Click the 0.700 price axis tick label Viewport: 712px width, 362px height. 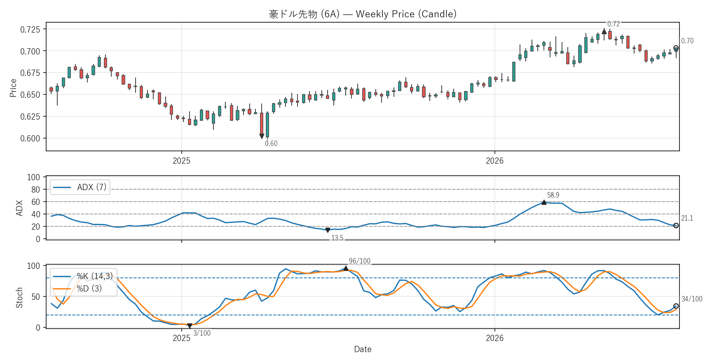(30, 51)
